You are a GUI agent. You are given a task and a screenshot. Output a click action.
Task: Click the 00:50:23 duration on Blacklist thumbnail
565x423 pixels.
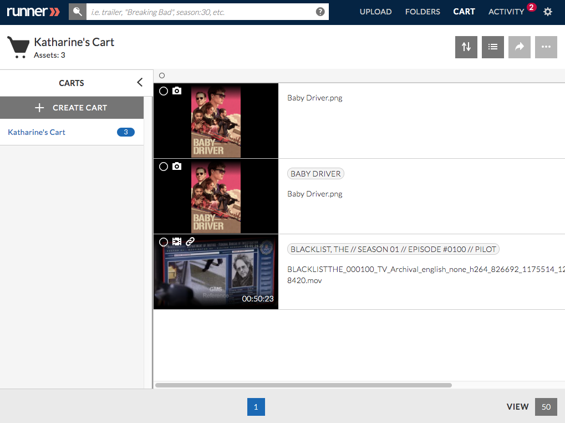(x=258, y=299)
